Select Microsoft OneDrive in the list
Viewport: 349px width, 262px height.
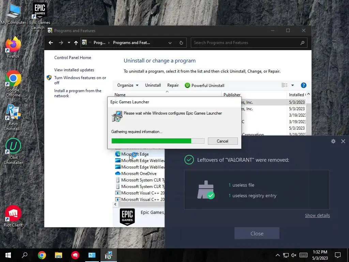pyautogui.click(x=139, y=173)
